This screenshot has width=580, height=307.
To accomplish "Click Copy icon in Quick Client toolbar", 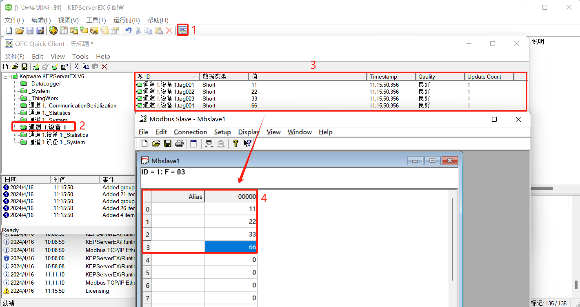I will 86,66.
